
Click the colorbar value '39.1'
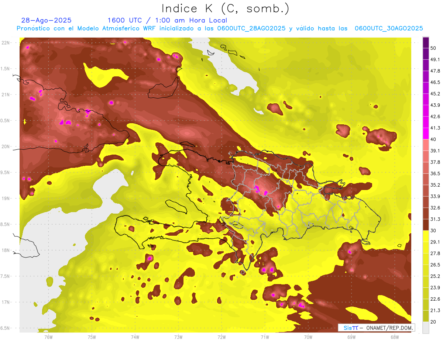click(x=435, y=151)
